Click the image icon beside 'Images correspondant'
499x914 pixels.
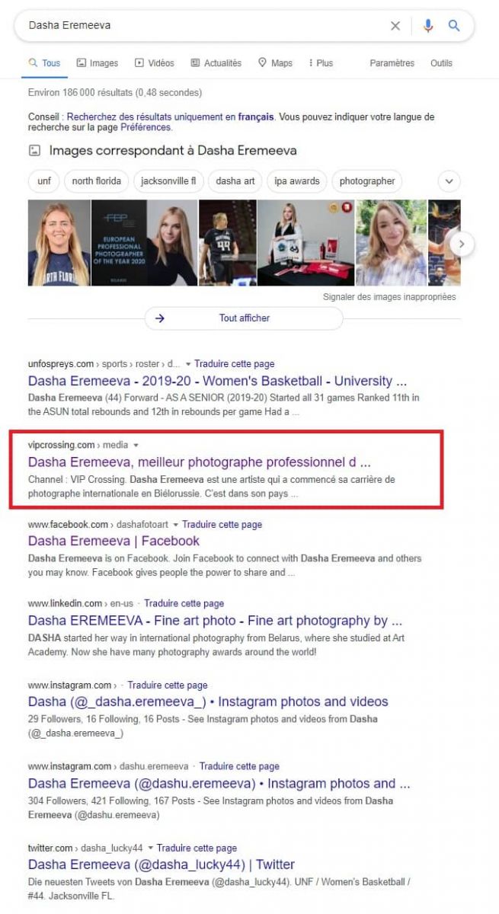pos(34,151)
